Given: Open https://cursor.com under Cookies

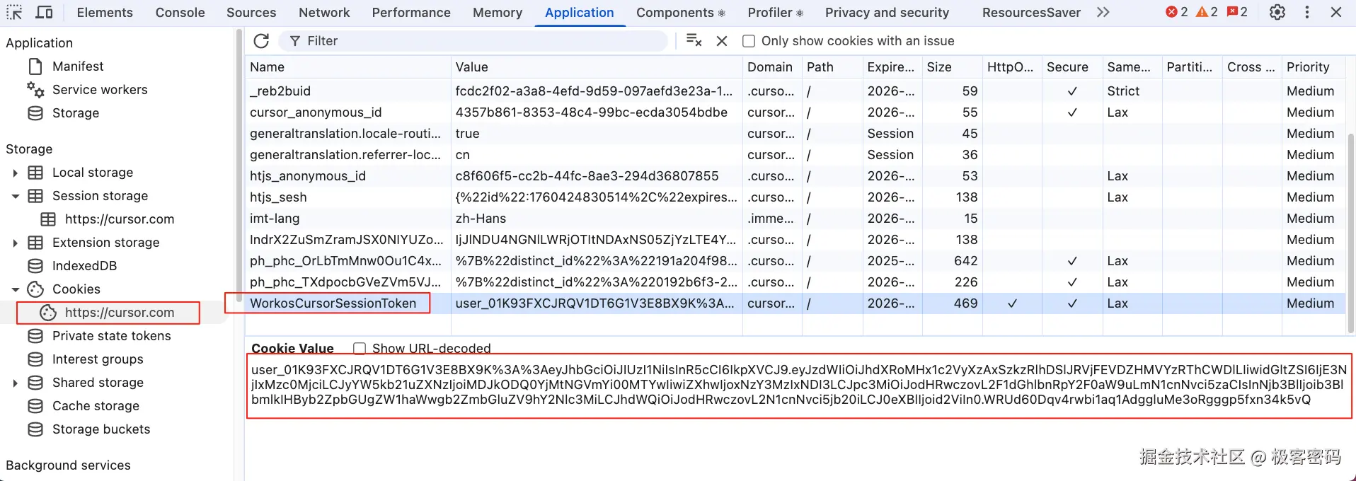Looking at the screenshot, I should click(120, 313).
